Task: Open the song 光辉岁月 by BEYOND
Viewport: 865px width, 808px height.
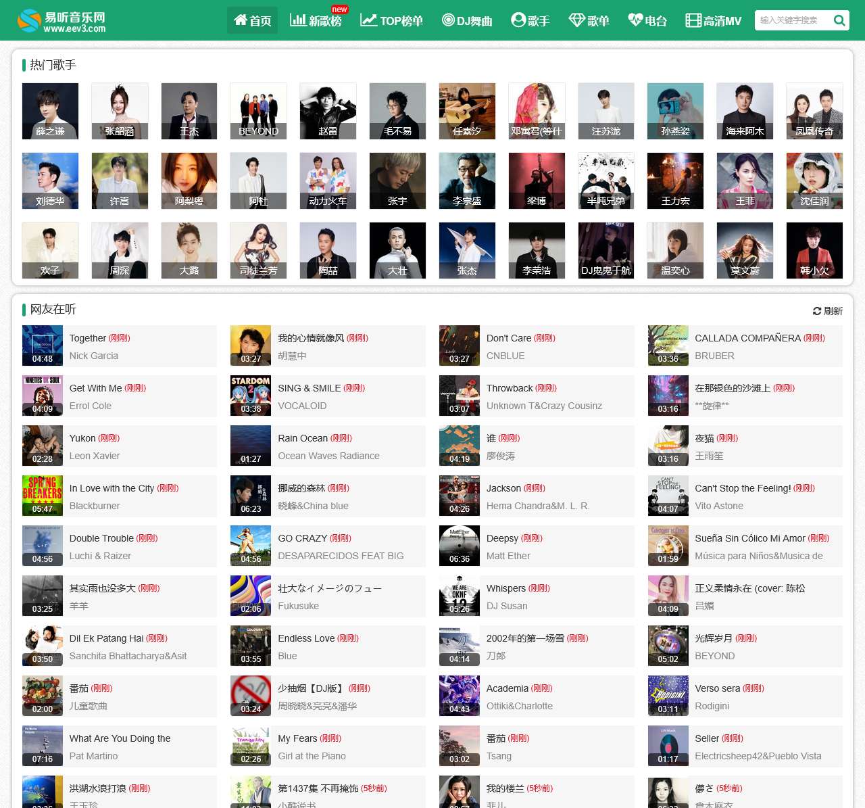Action: [x=714, y=638]
